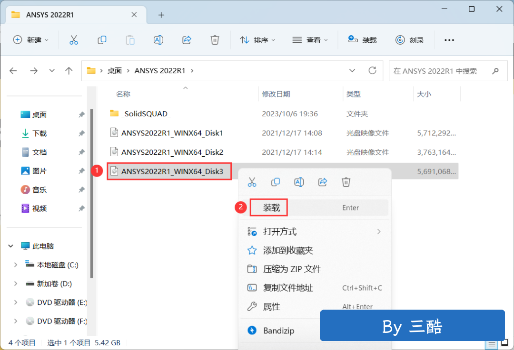Expand the DVD 驱动器 (E:) node
514x350 pixels.
[x=15, y=302]
